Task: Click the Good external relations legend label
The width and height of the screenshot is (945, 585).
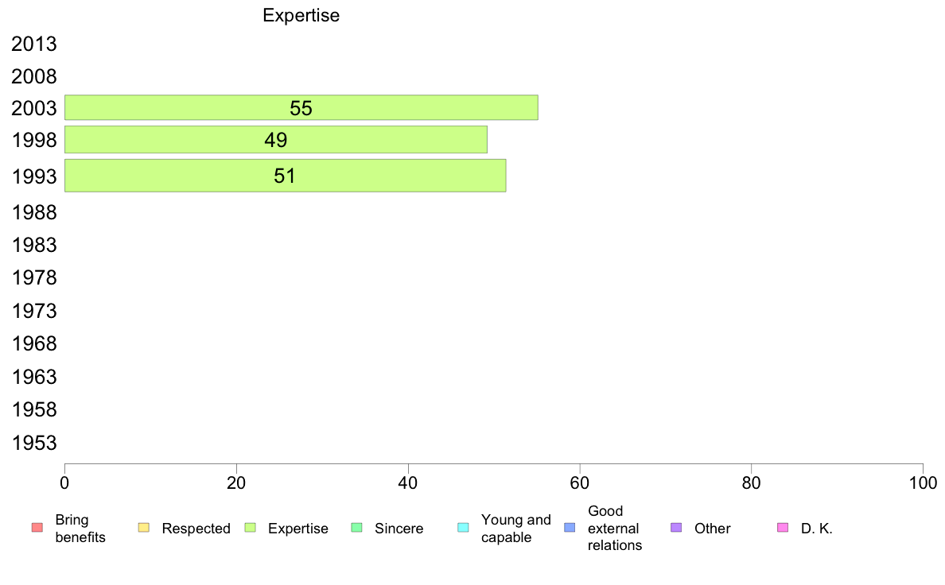Action: [x=615, y=529]
